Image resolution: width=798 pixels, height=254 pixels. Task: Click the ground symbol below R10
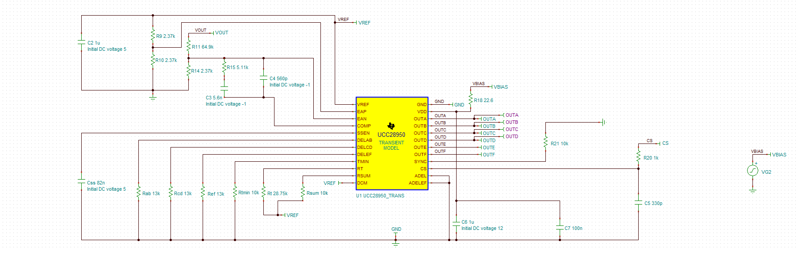pyautogui.click(x=153, y=97)
